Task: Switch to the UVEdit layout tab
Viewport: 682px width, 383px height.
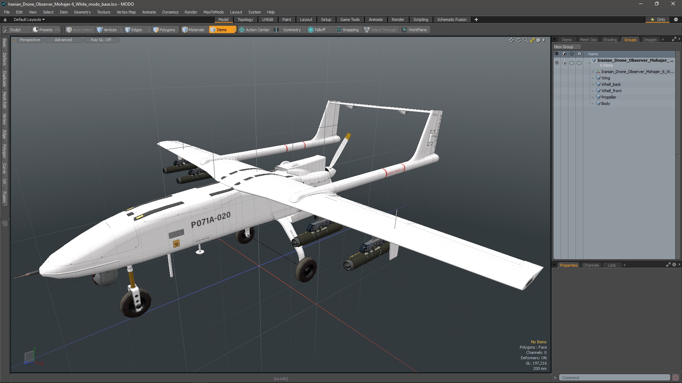Action: coord(267,20)
